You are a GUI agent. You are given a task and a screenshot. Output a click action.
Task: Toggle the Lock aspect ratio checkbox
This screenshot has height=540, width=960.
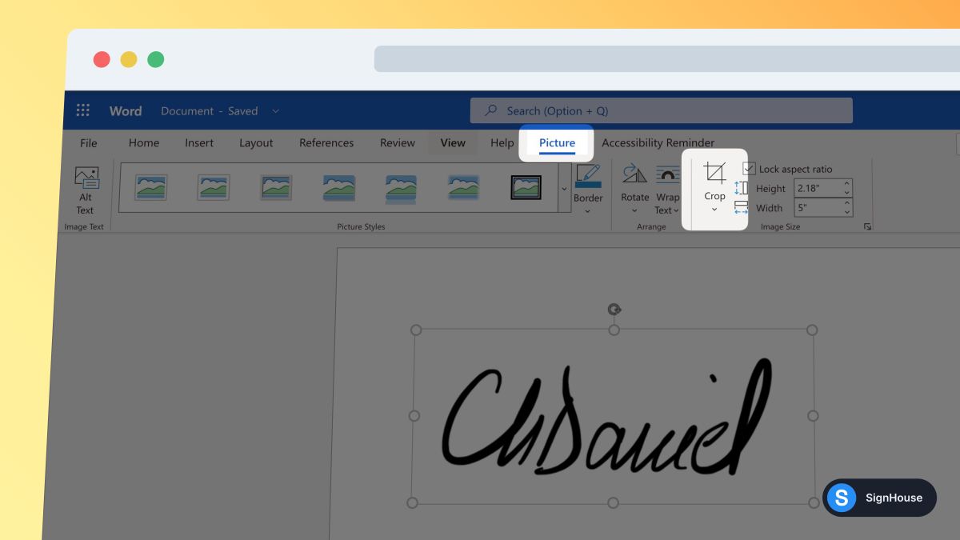[x=750, y=168]
